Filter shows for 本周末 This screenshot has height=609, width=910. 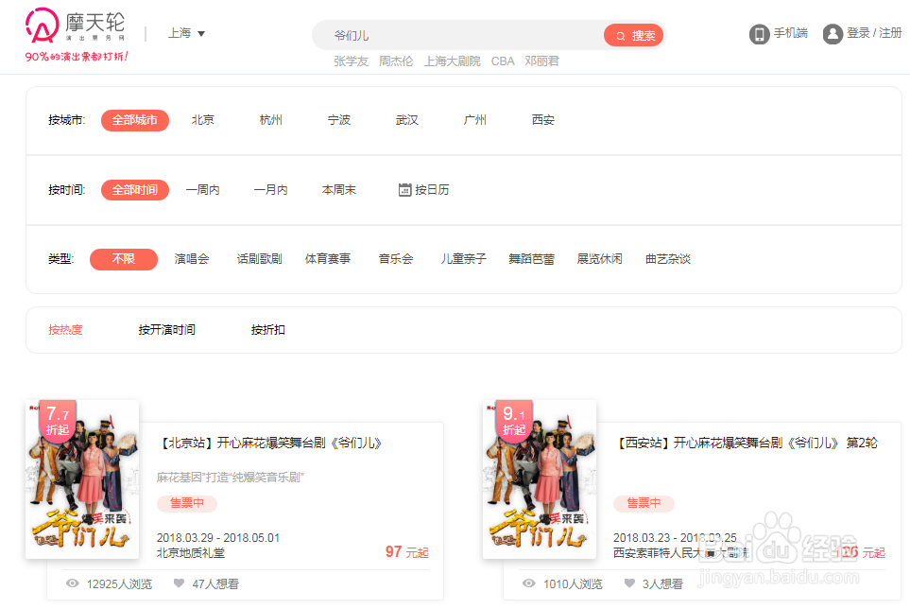[339, 190]
